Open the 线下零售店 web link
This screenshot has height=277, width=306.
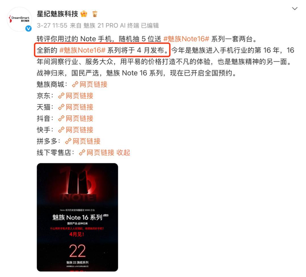(x=97, y=152)
